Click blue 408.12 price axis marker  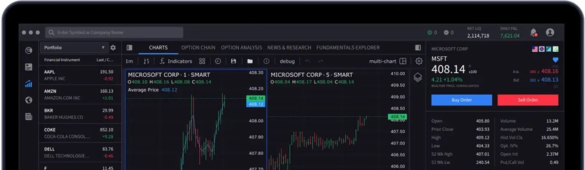(x=256, y=104)
